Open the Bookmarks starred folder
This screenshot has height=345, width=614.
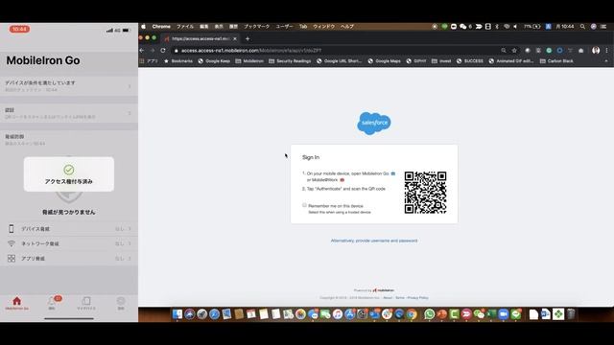tap(178, 61)
